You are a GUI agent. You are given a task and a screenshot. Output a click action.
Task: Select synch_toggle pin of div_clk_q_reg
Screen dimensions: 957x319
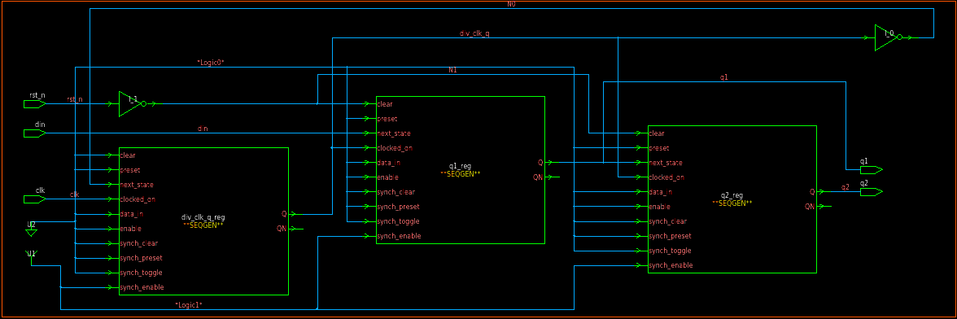[141, 272]
